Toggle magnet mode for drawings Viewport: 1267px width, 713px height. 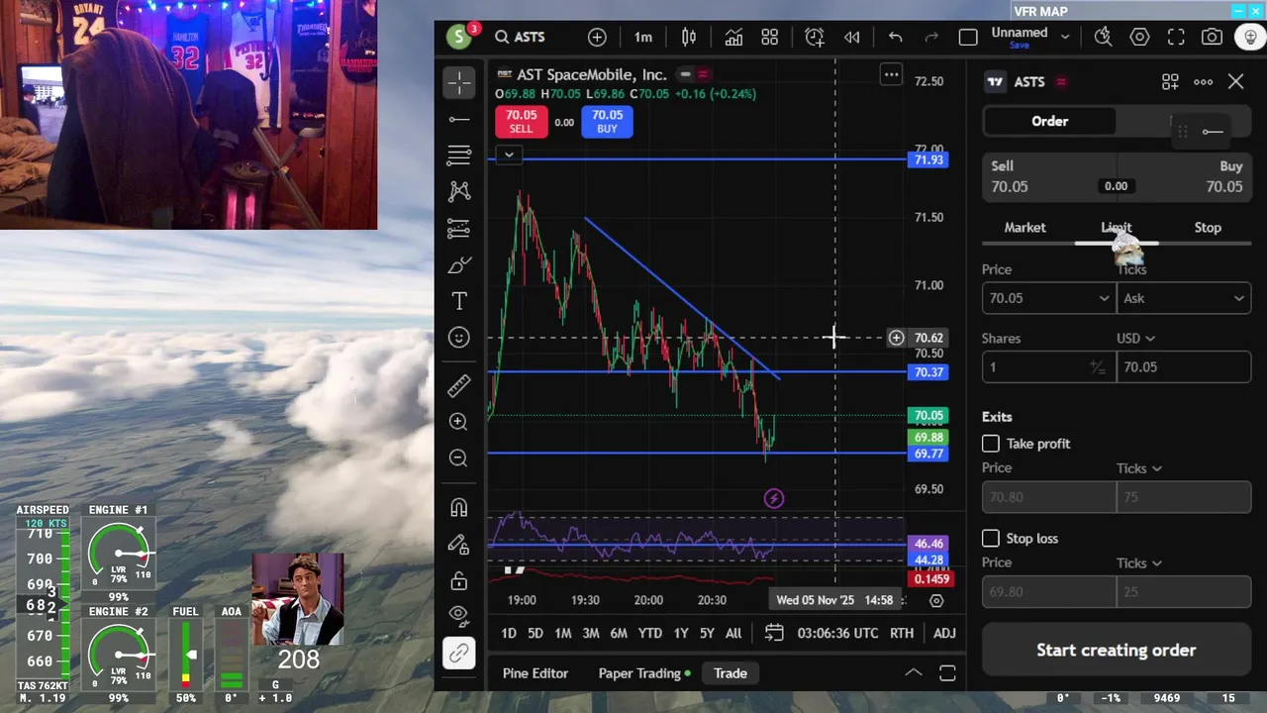click(x=459, y=508)
